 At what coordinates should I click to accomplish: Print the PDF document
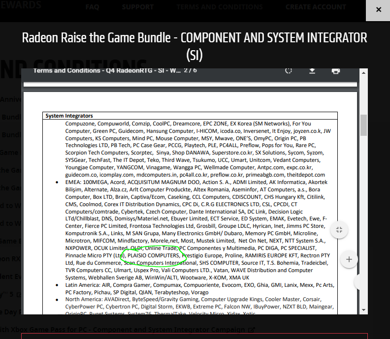[x=335, y=71]
